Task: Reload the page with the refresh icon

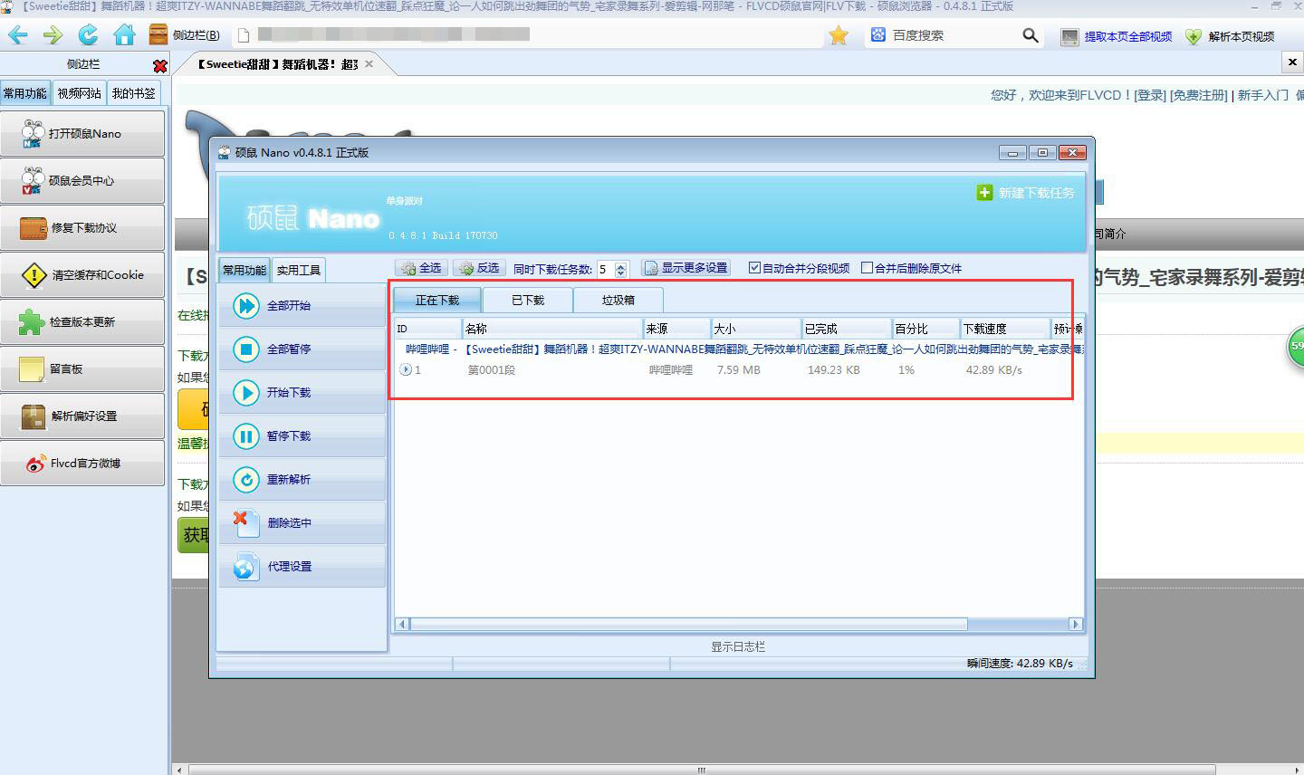Action: click(x=88, y=35)
